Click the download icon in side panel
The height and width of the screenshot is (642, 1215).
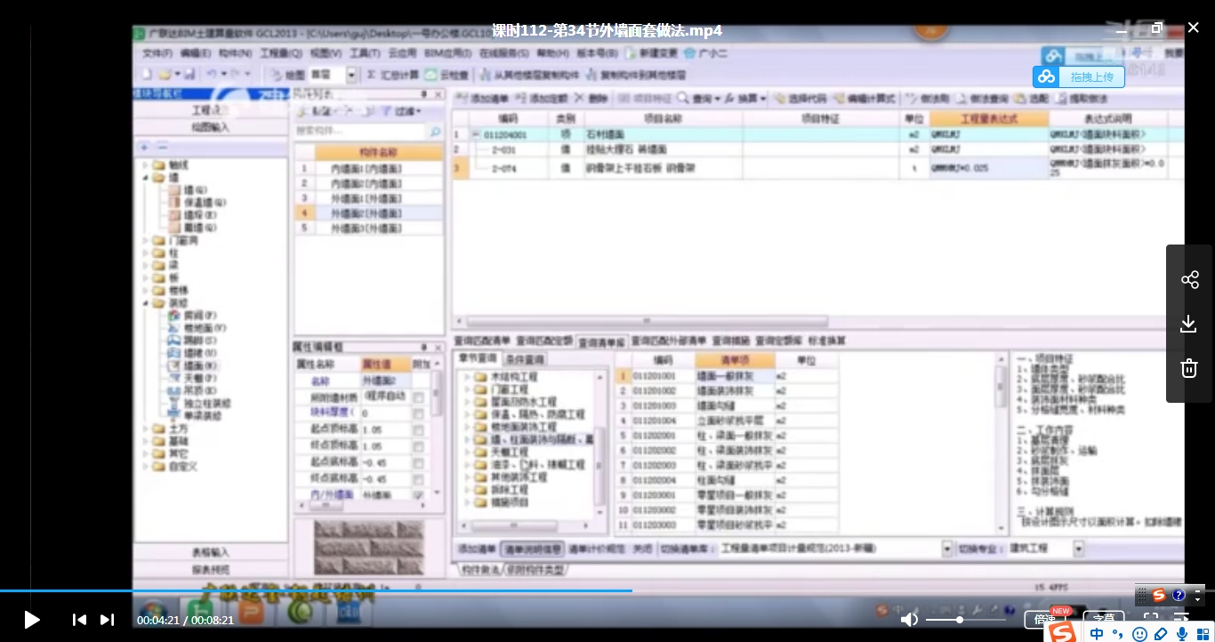1189,324
